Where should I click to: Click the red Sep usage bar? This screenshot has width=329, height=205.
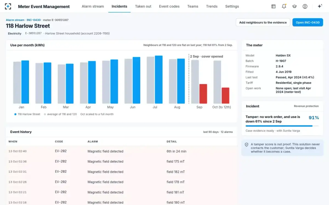[x=203, y=94]
